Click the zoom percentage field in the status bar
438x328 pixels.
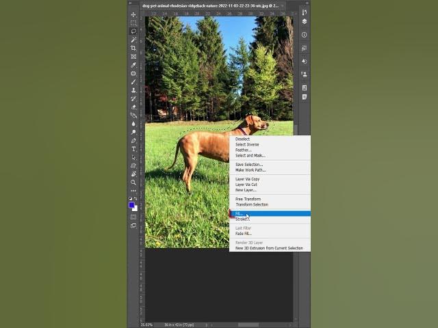click(x=146, y=325)
